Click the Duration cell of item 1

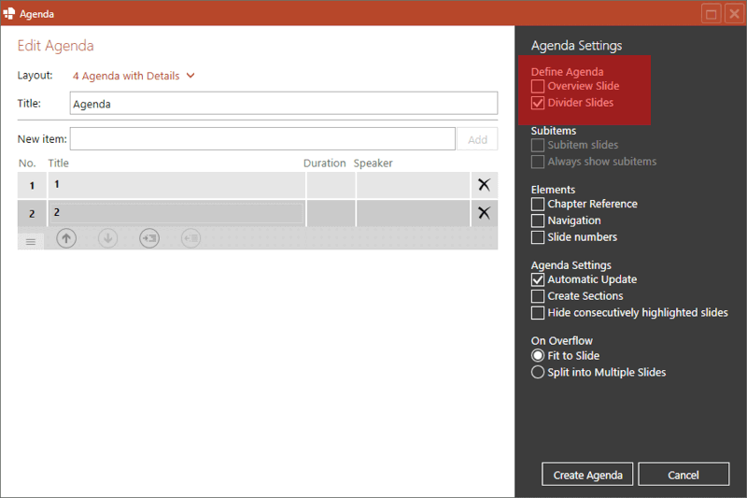(x=330, y=185)
